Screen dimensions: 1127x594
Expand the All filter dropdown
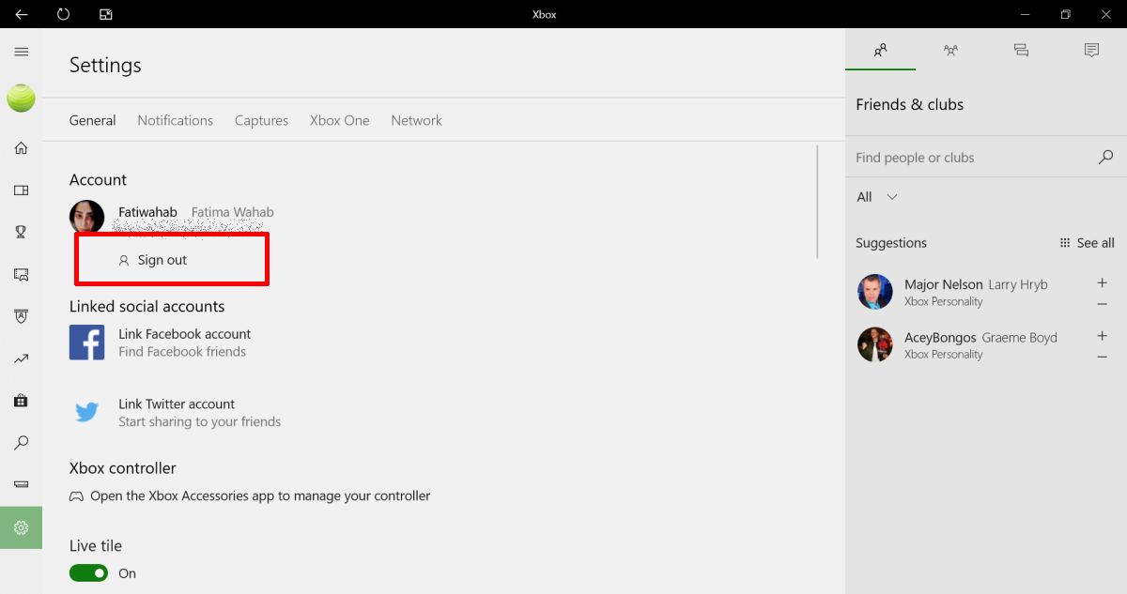pyautogui.click(x=876, y=197)
